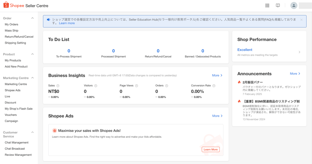The image size is (312, 164).
Task: Select Vouchers in the sidebar menu
Action: [x=11, y=115]
